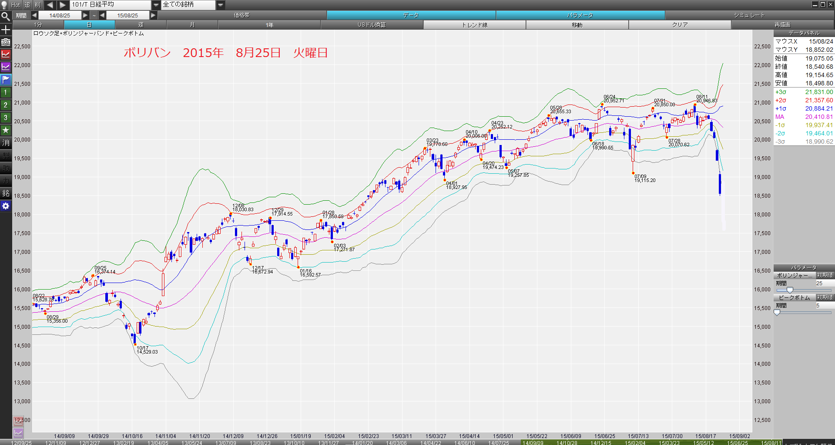Viewport: 835px width, 445px height.
Task: Switch to 月 monthly timeframe
Action: pyautogui.click(x=192, y=25)
